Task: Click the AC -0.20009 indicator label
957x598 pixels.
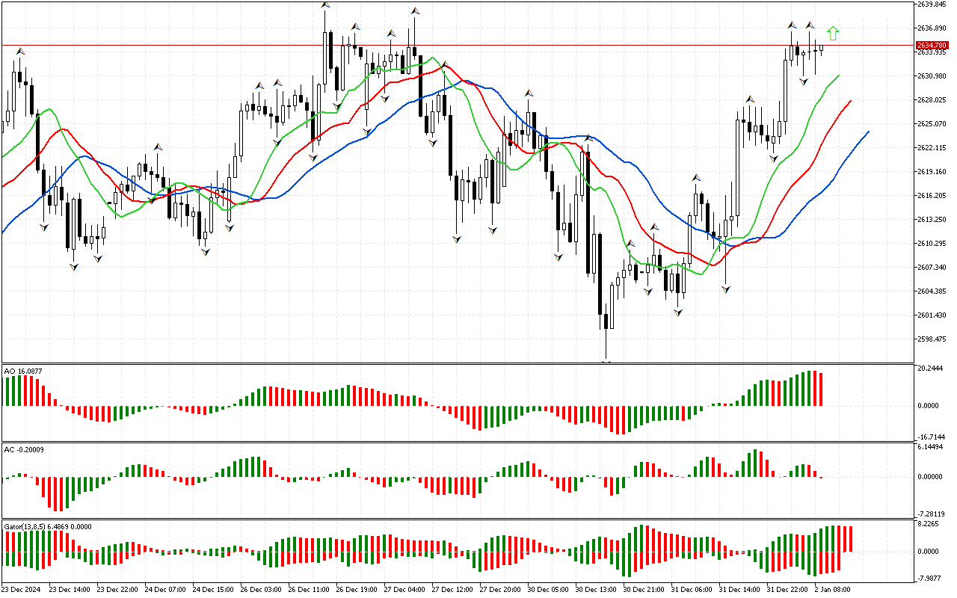Action: click(24, 450)
